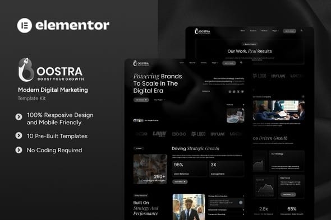
Task: Open second menu item in back header
Action: tap(253, 31)
